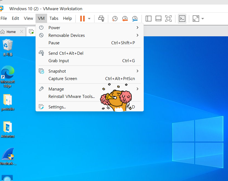Viewport: 228px width, 181px height.
Task: Click the Microsoft Edge desktop shortcut
Action: pos(8,76)
